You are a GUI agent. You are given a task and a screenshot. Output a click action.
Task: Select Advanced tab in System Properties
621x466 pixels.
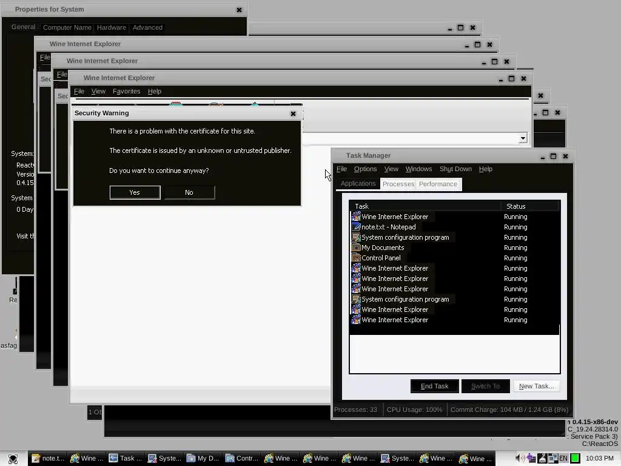pos(147,28)
